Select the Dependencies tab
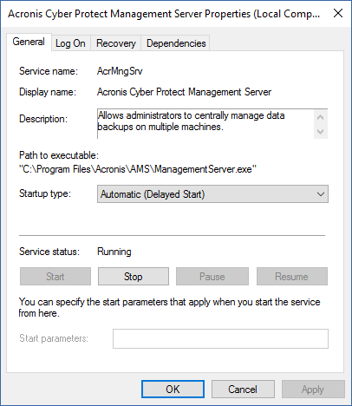 point(176,43)
